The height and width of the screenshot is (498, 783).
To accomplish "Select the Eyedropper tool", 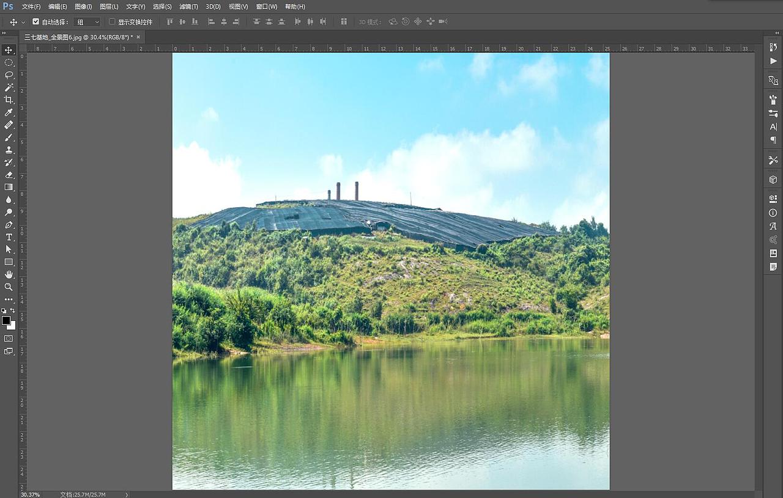I will click(9, 112).
